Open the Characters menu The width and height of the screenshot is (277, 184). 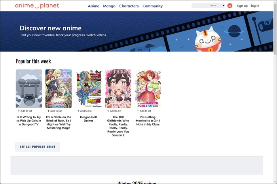129,6
